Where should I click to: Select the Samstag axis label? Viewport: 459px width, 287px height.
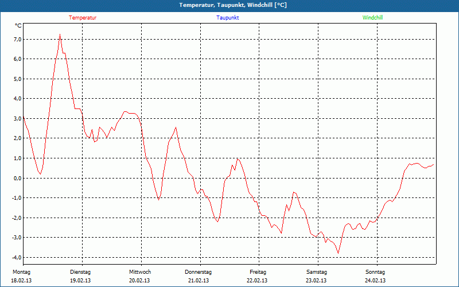pyautogui.click(x=317, y=272)
